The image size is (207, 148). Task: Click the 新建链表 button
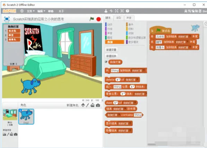[111, 56]
